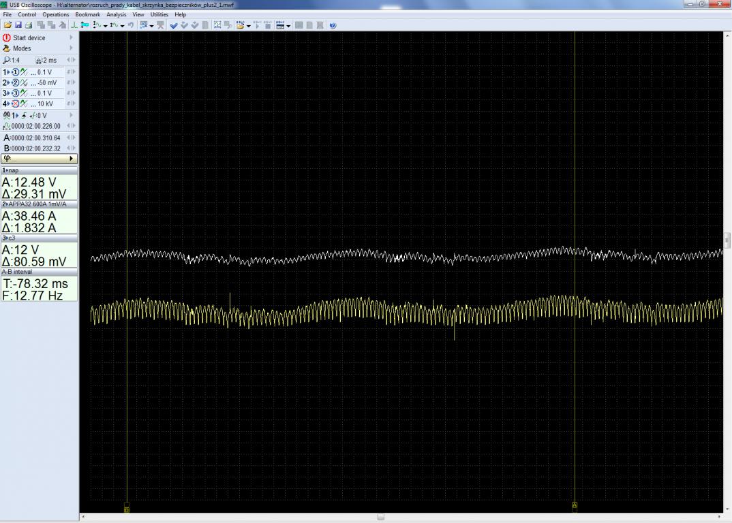Click the Modes button
732x523 pixels.
pos(22,48)
